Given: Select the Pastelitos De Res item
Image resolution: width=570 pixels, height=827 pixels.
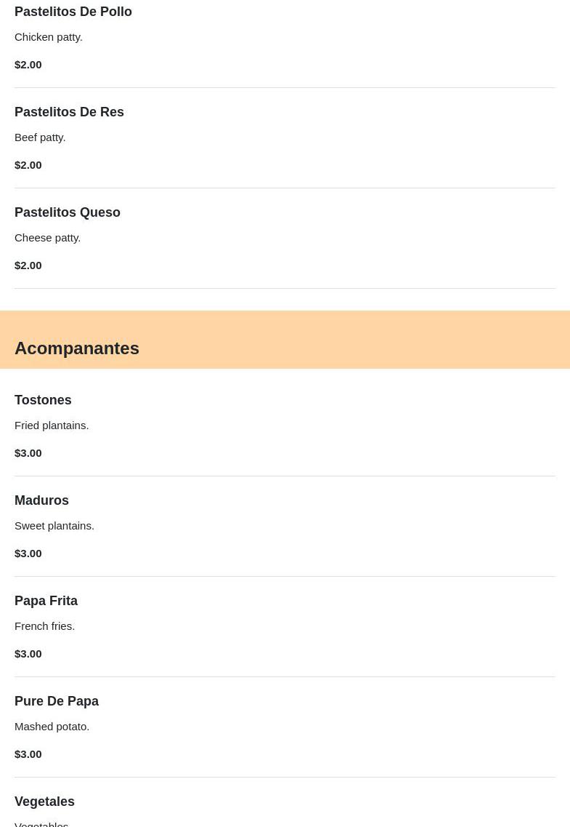Looking at the screenshot, I should [x=69, y=112].
